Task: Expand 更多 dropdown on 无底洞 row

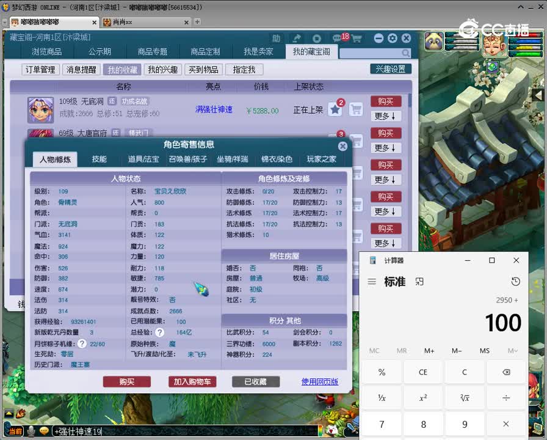Action: click(385, 116)
